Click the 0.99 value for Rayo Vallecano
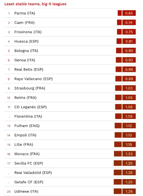The width and height of the screenshot is (143, 196). (x=129, y=79)
